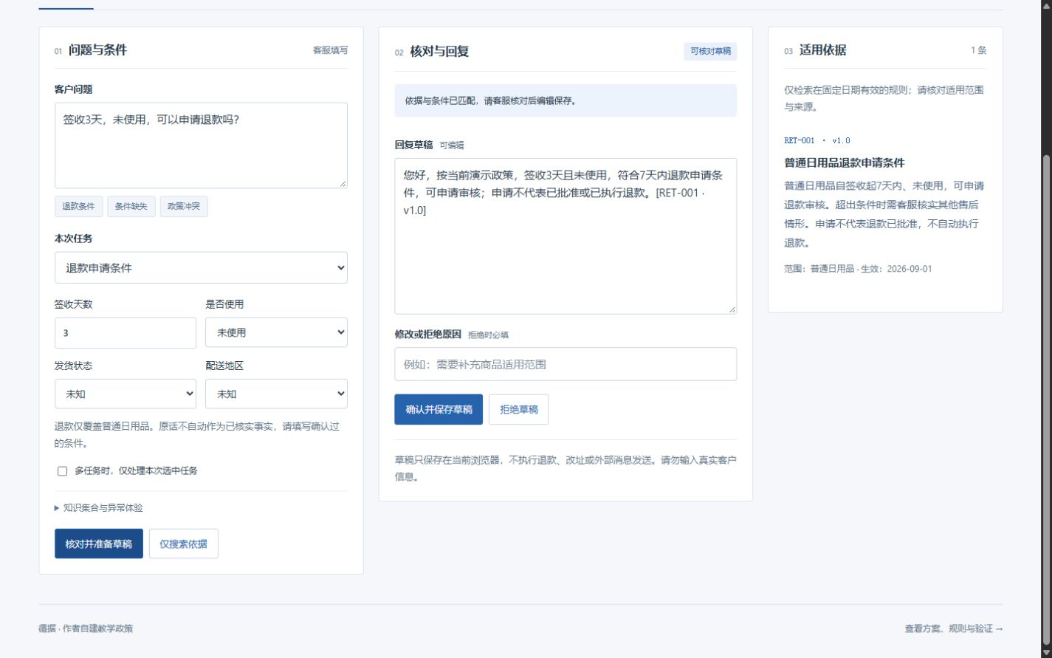The image size is (1052, 658).
Task: Open the 是否使用 dropdown
Action: coord(276,333)
